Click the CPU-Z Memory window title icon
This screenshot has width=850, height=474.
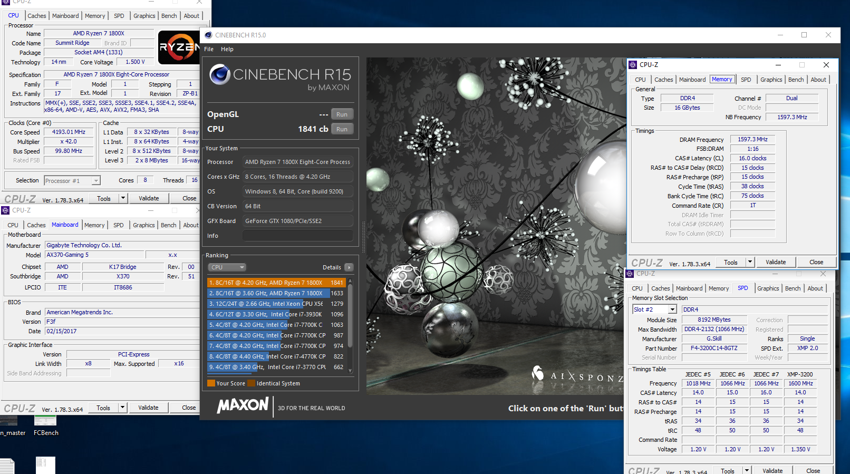tap(633, 65)
